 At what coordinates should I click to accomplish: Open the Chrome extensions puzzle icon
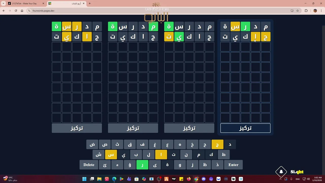click(x=306, y=11)
